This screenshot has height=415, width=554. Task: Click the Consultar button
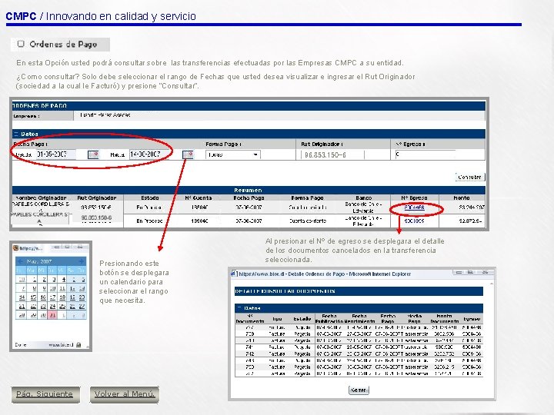click(470, 177)
